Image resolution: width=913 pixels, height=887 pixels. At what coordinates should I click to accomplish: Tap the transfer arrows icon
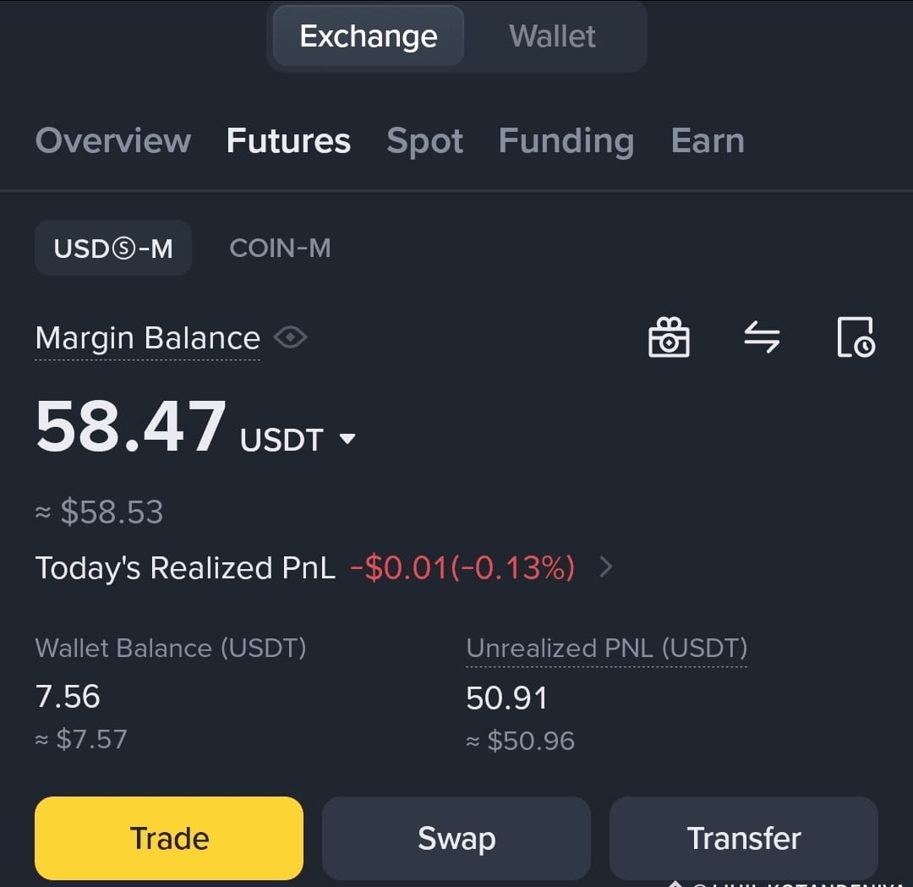point(762,337)
